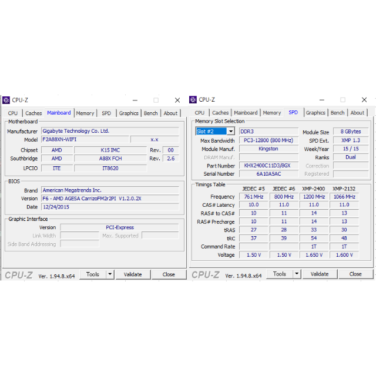Close the right CPU-Z window with X
Screen dimensions: 376x376
click(364, 100)
